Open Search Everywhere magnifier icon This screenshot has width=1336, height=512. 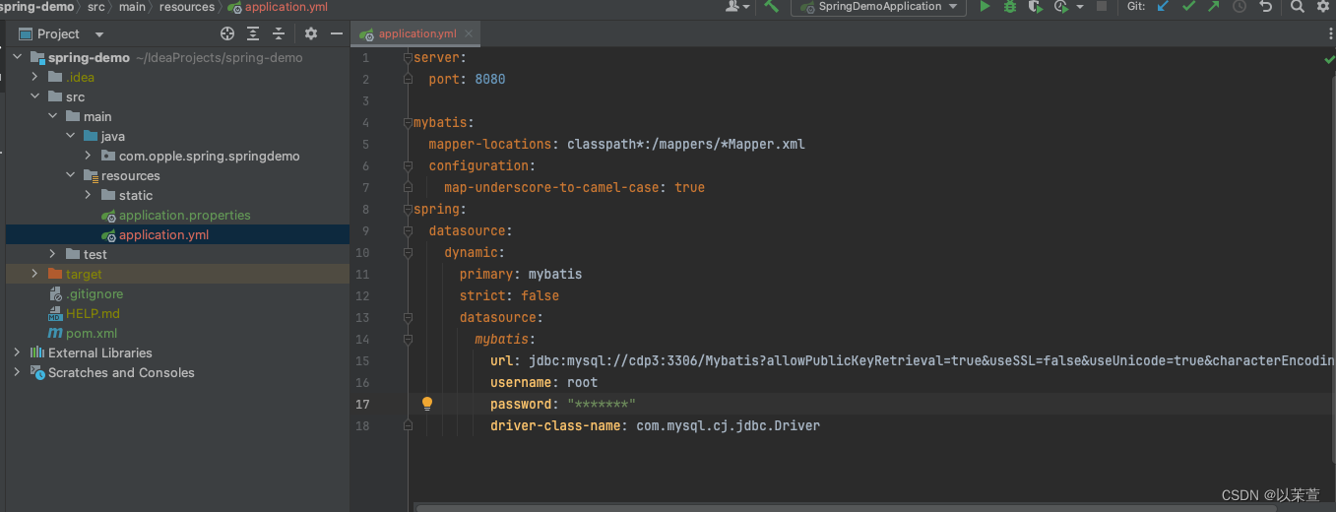[1298, 7]
